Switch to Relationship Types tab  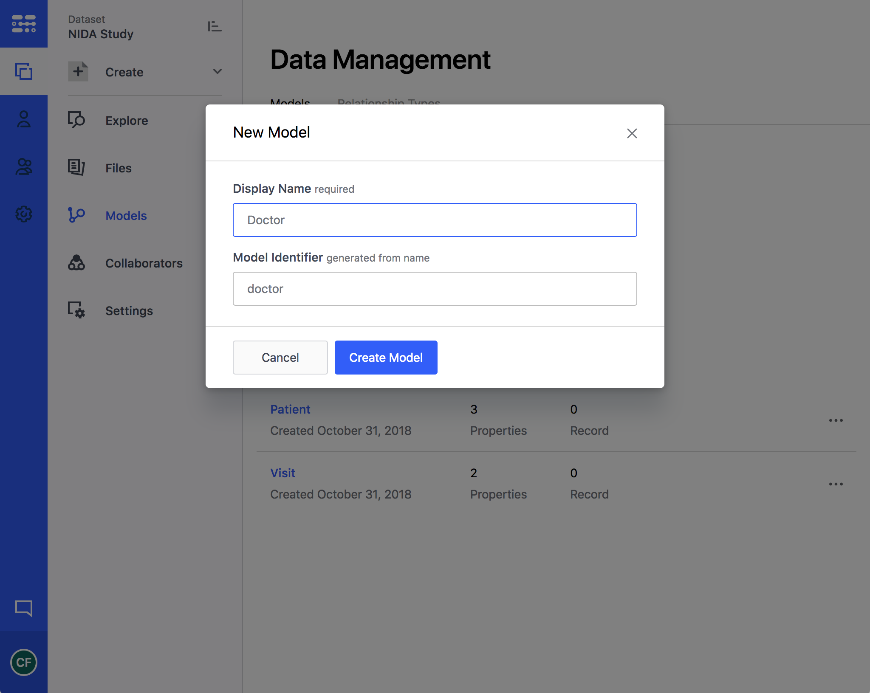389,102
